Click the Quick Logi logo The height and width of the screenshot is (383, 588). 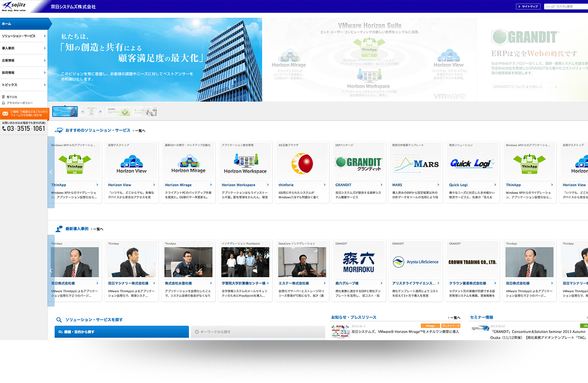coord(472,164)
